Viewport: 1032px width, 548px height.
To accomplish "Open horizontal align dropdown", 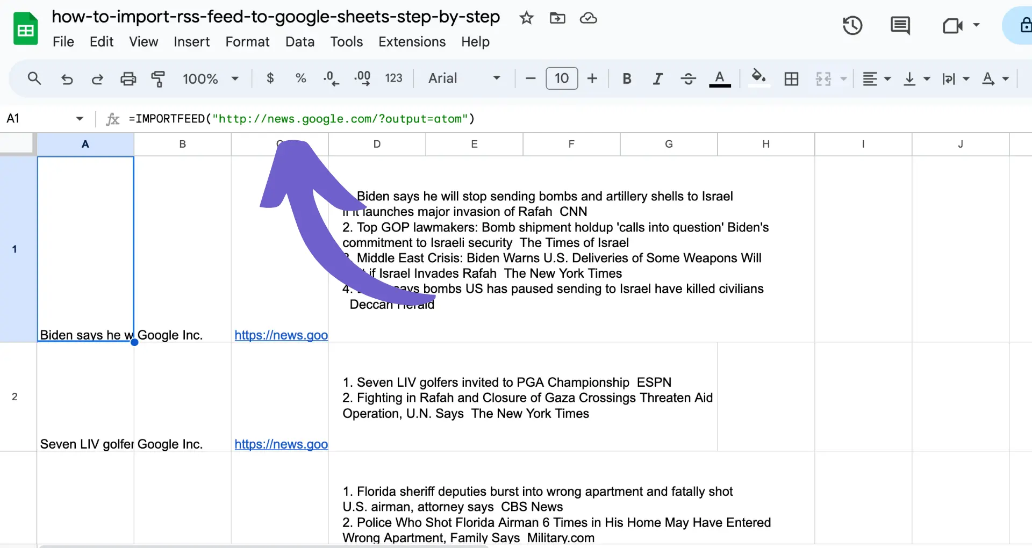I will click(x=877, y=79).
